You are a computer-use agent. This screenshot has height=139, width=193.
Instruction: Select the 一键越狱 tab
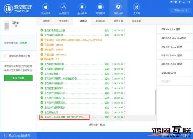82,21
